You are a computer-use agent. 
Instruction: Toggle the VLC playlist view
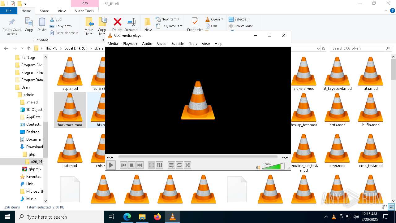point(171,165)
